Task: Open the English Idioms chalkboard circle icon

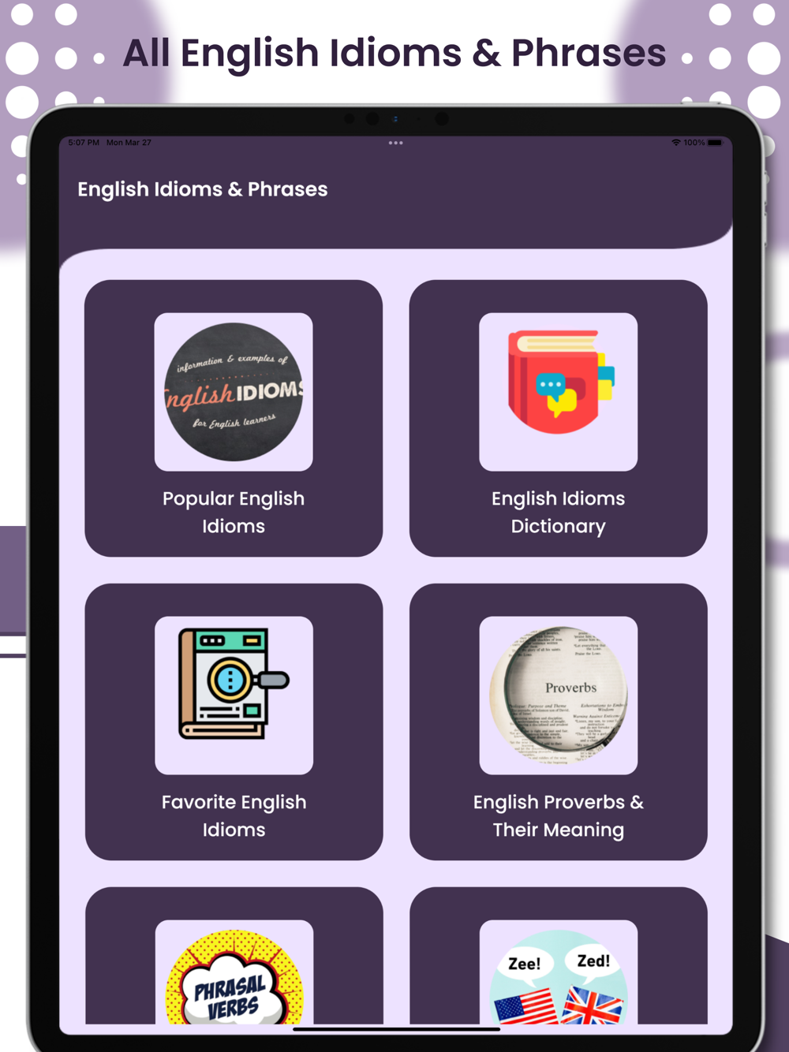Action: pos(234,392)
